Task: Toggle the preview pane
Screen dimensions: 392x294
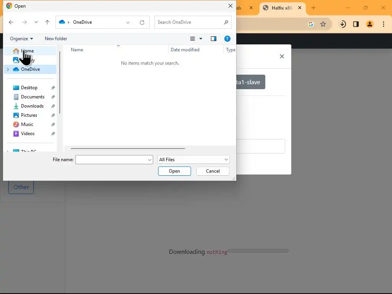Action: coord(214,39)
